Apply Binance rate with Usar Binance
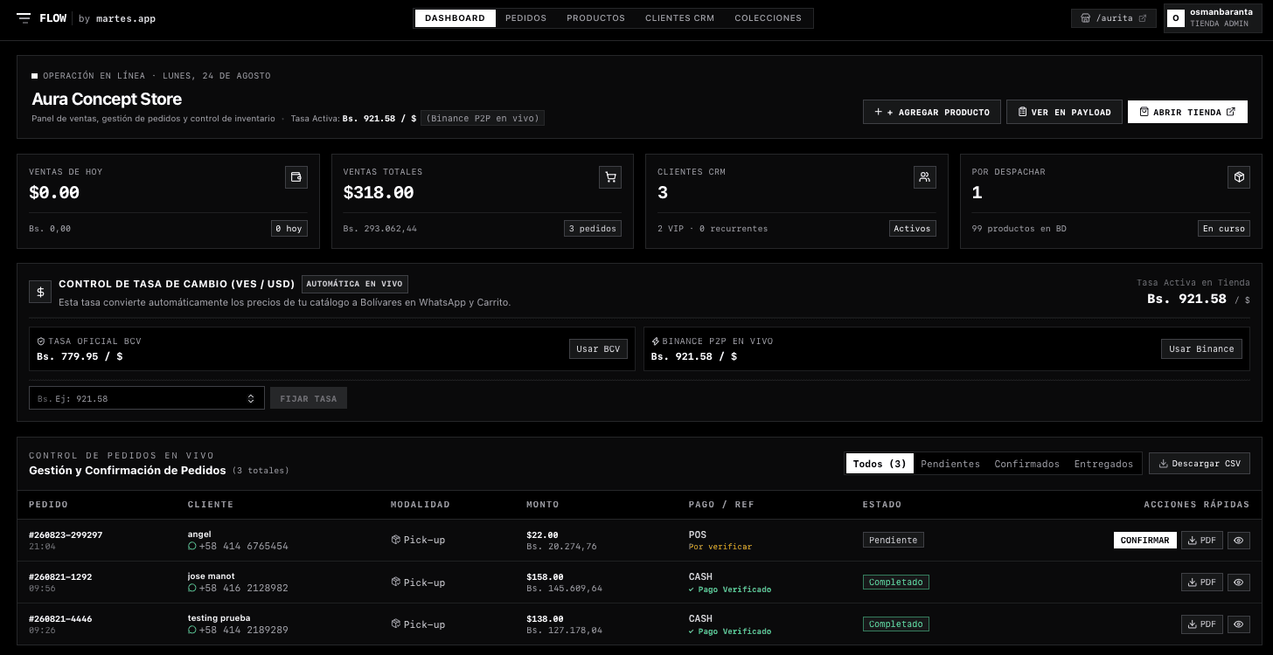Viewport: 1273px width, 655px height. pos(1202,349)
